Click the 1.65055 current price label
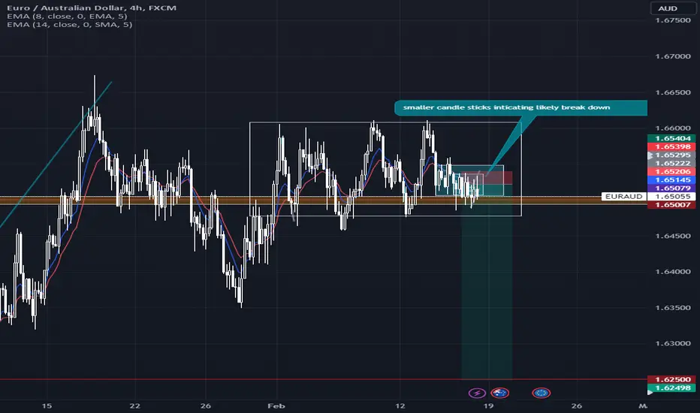The image size is (700, 413). coord(671,197)
